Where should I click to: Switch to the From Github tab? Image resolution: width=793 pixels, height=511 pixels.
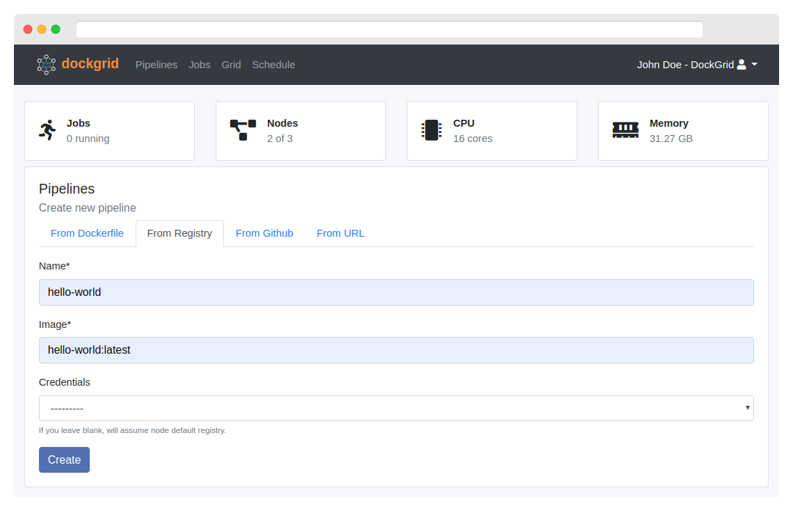point(264,233)
